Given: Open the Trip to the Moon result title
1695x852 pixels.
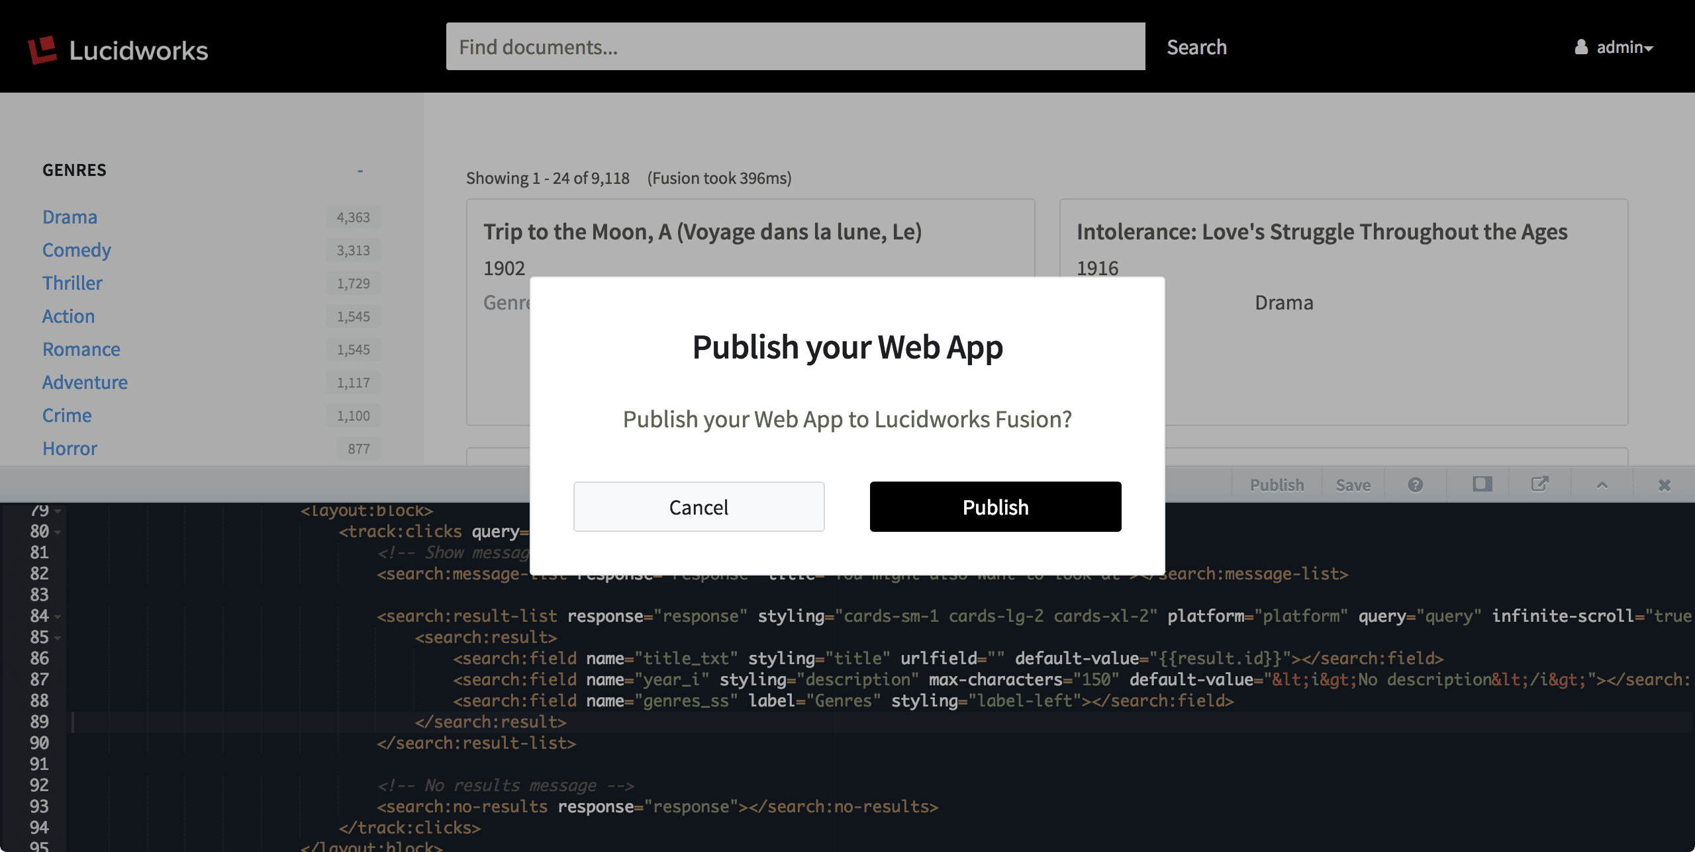Looking at the screenshot, I should click(702, 232).
